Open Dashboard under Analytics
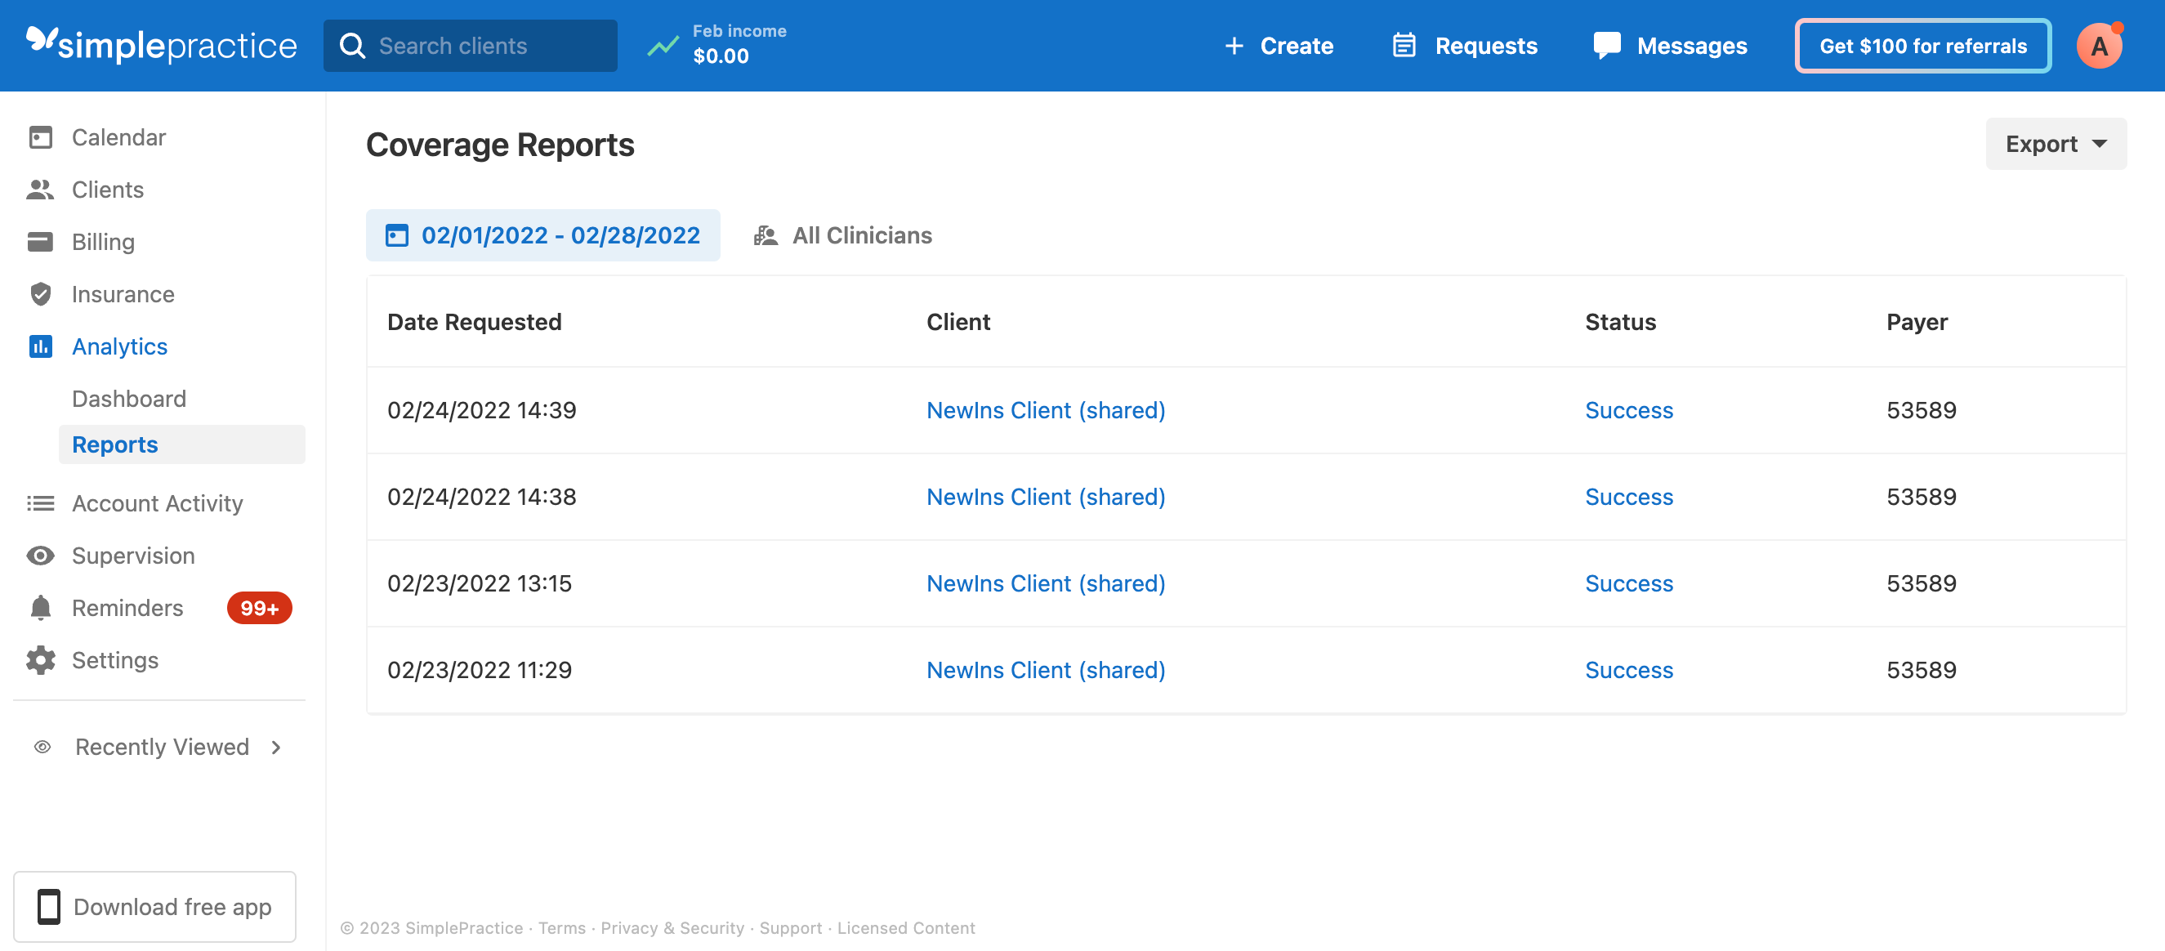 tap(128, 399)
